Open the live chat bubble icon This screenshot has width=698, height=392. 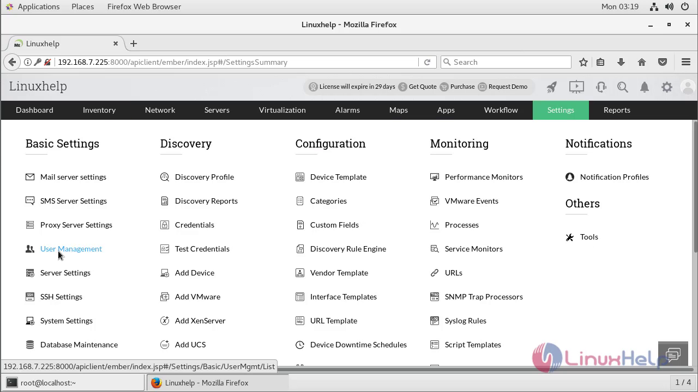click(x=673, y=355)
